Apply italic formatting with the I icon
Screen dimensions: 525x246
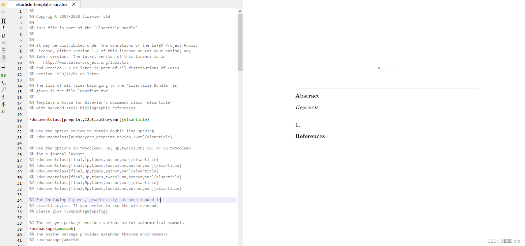(3, 28)
